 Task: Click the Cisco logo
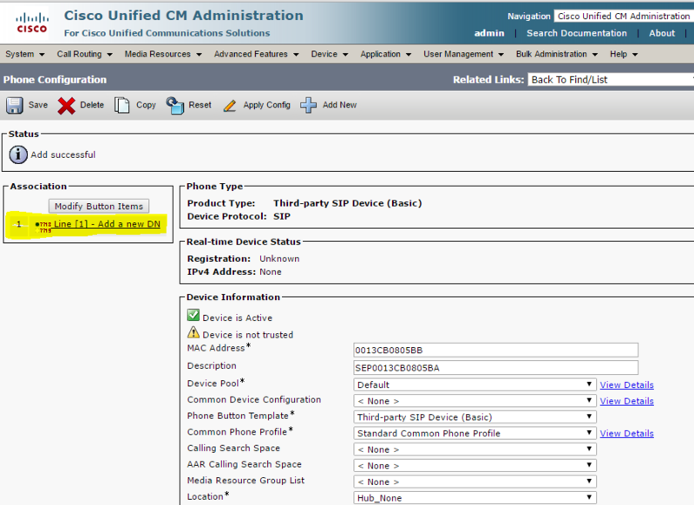31,23
